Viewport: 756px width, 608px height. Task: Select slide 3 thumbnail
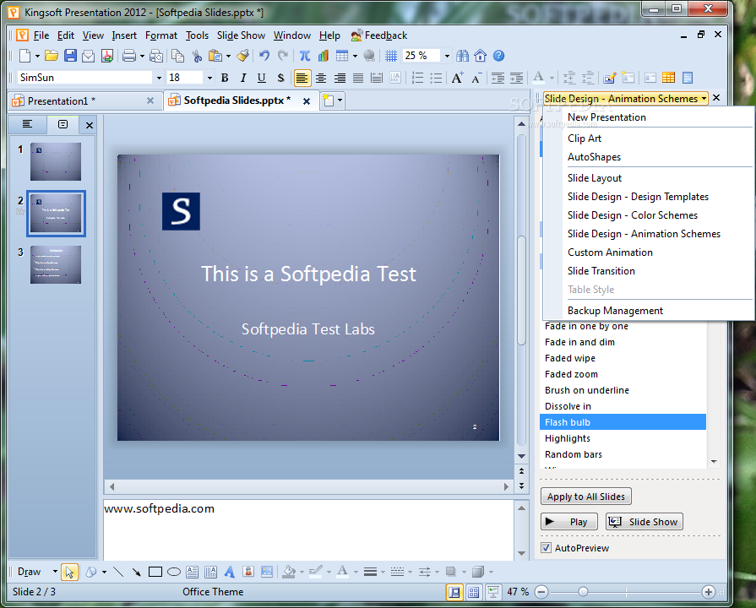(56, 264)
